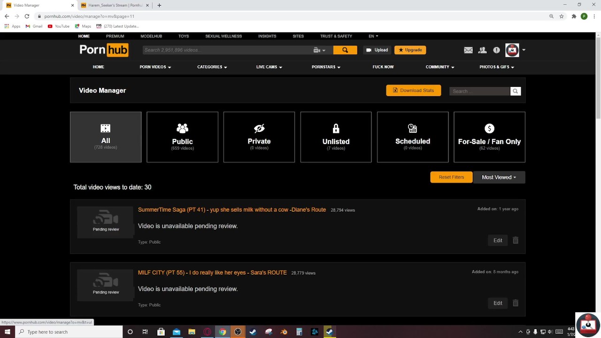This screenshot has width=601, height=338.
Task: Click the user avatar in header
Action: tap(512, 50)
